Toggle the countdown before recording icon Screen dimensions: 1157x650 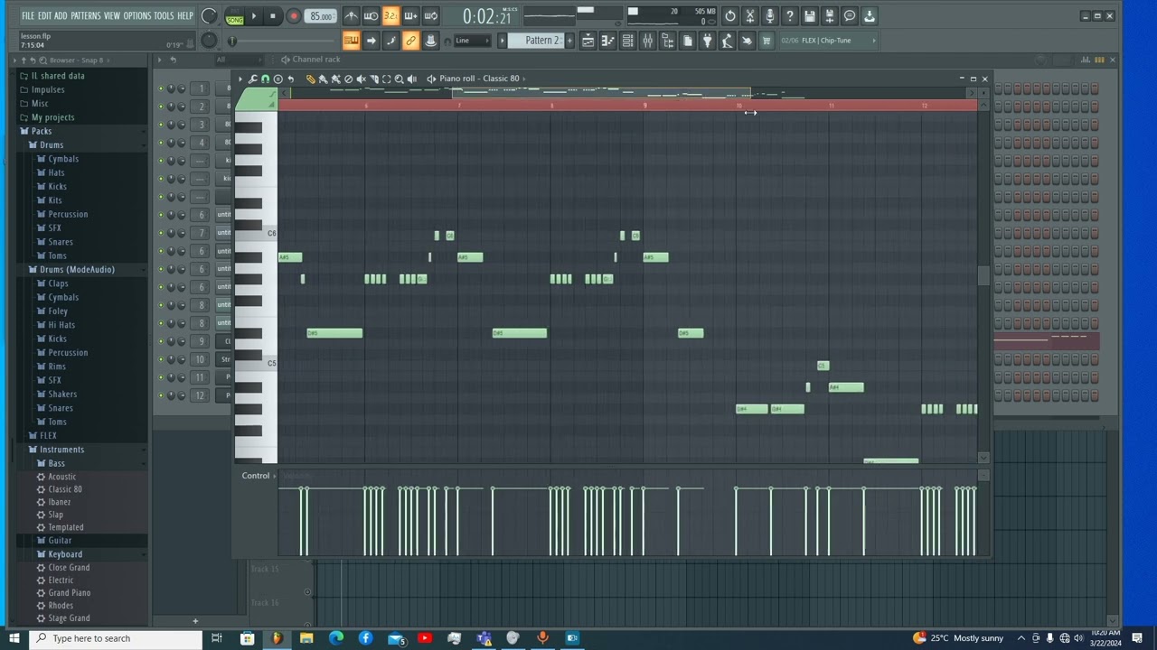click(390, 16)
